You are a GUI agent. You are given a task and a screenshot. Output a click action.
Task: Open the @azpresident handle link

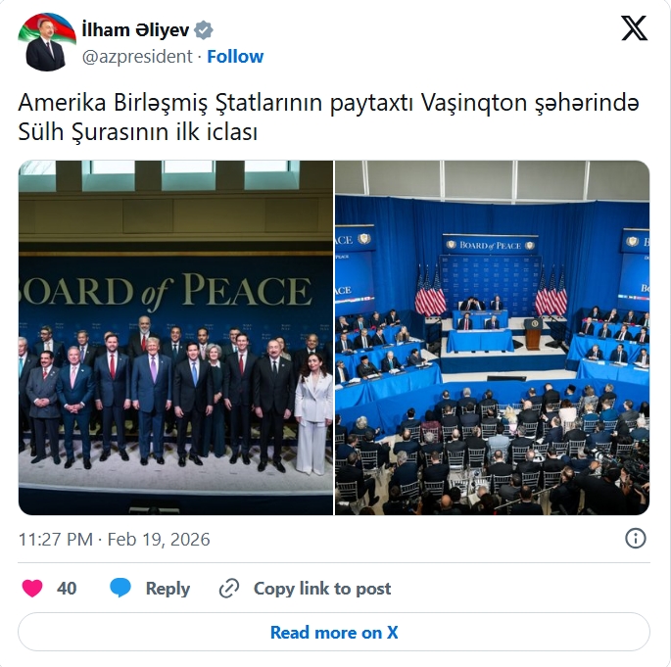point(137,57)
